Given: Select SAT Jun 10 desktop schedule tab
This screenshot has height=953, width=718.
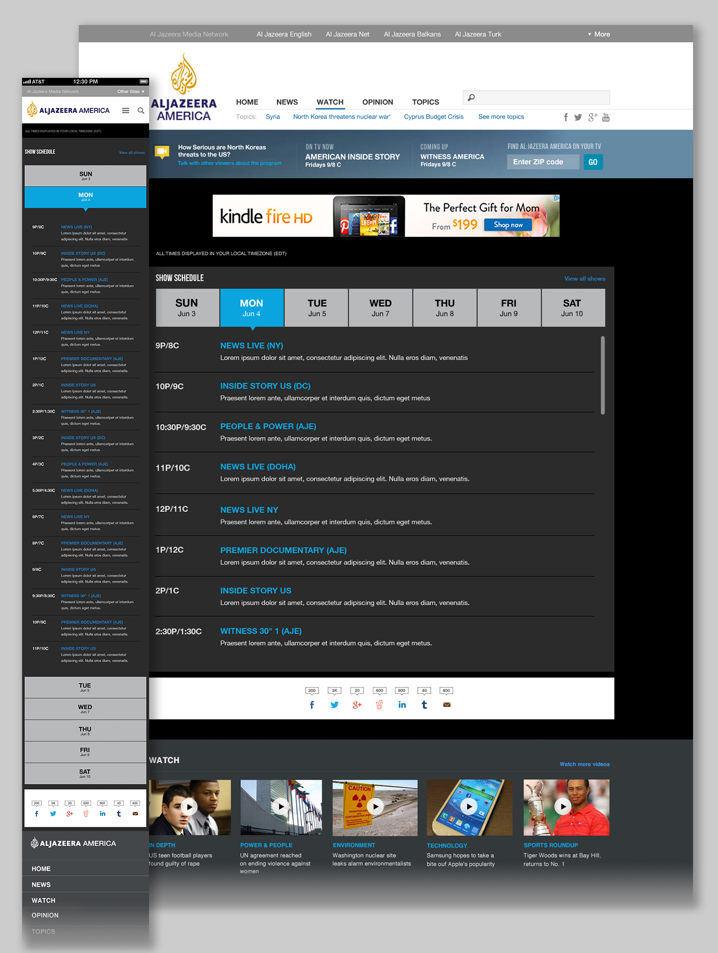Looking at the screenshot, I should click(573, 308).
